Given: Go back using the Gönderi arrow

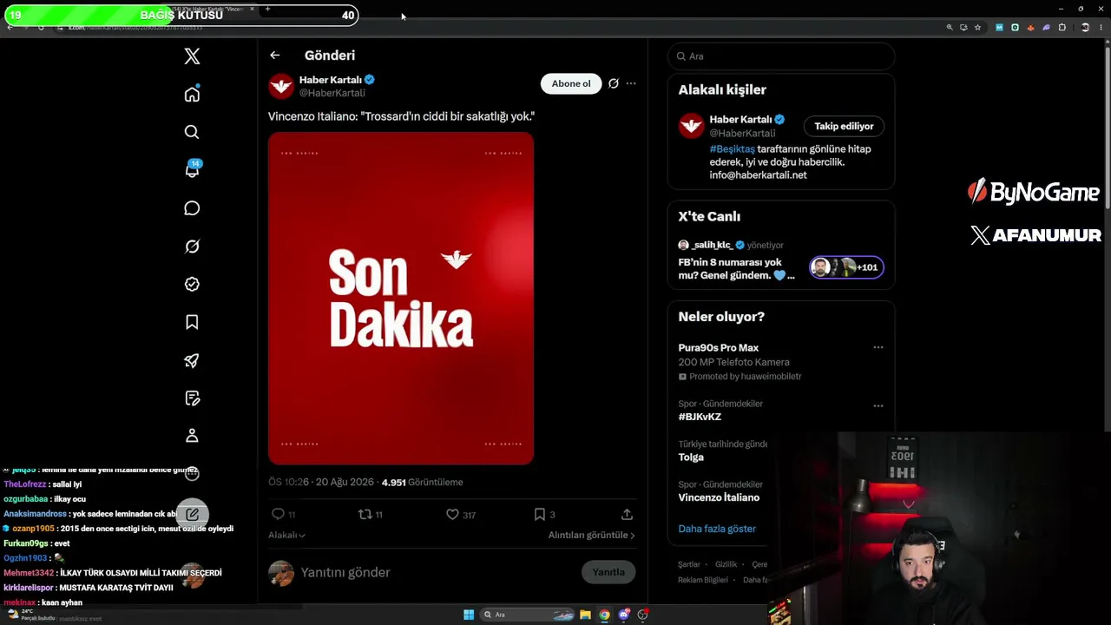Looking at the screenshot, I should [x=275, y=56].
